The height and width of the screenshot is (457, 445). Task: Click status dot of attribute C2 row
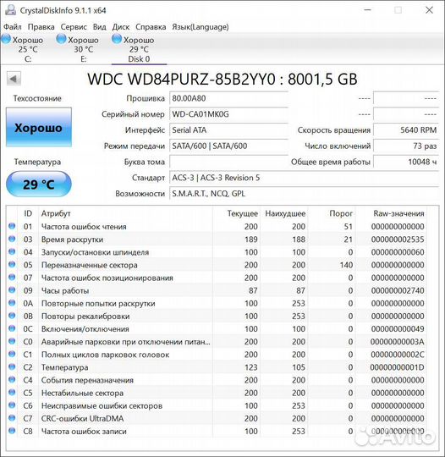click(x=12, y=367)
